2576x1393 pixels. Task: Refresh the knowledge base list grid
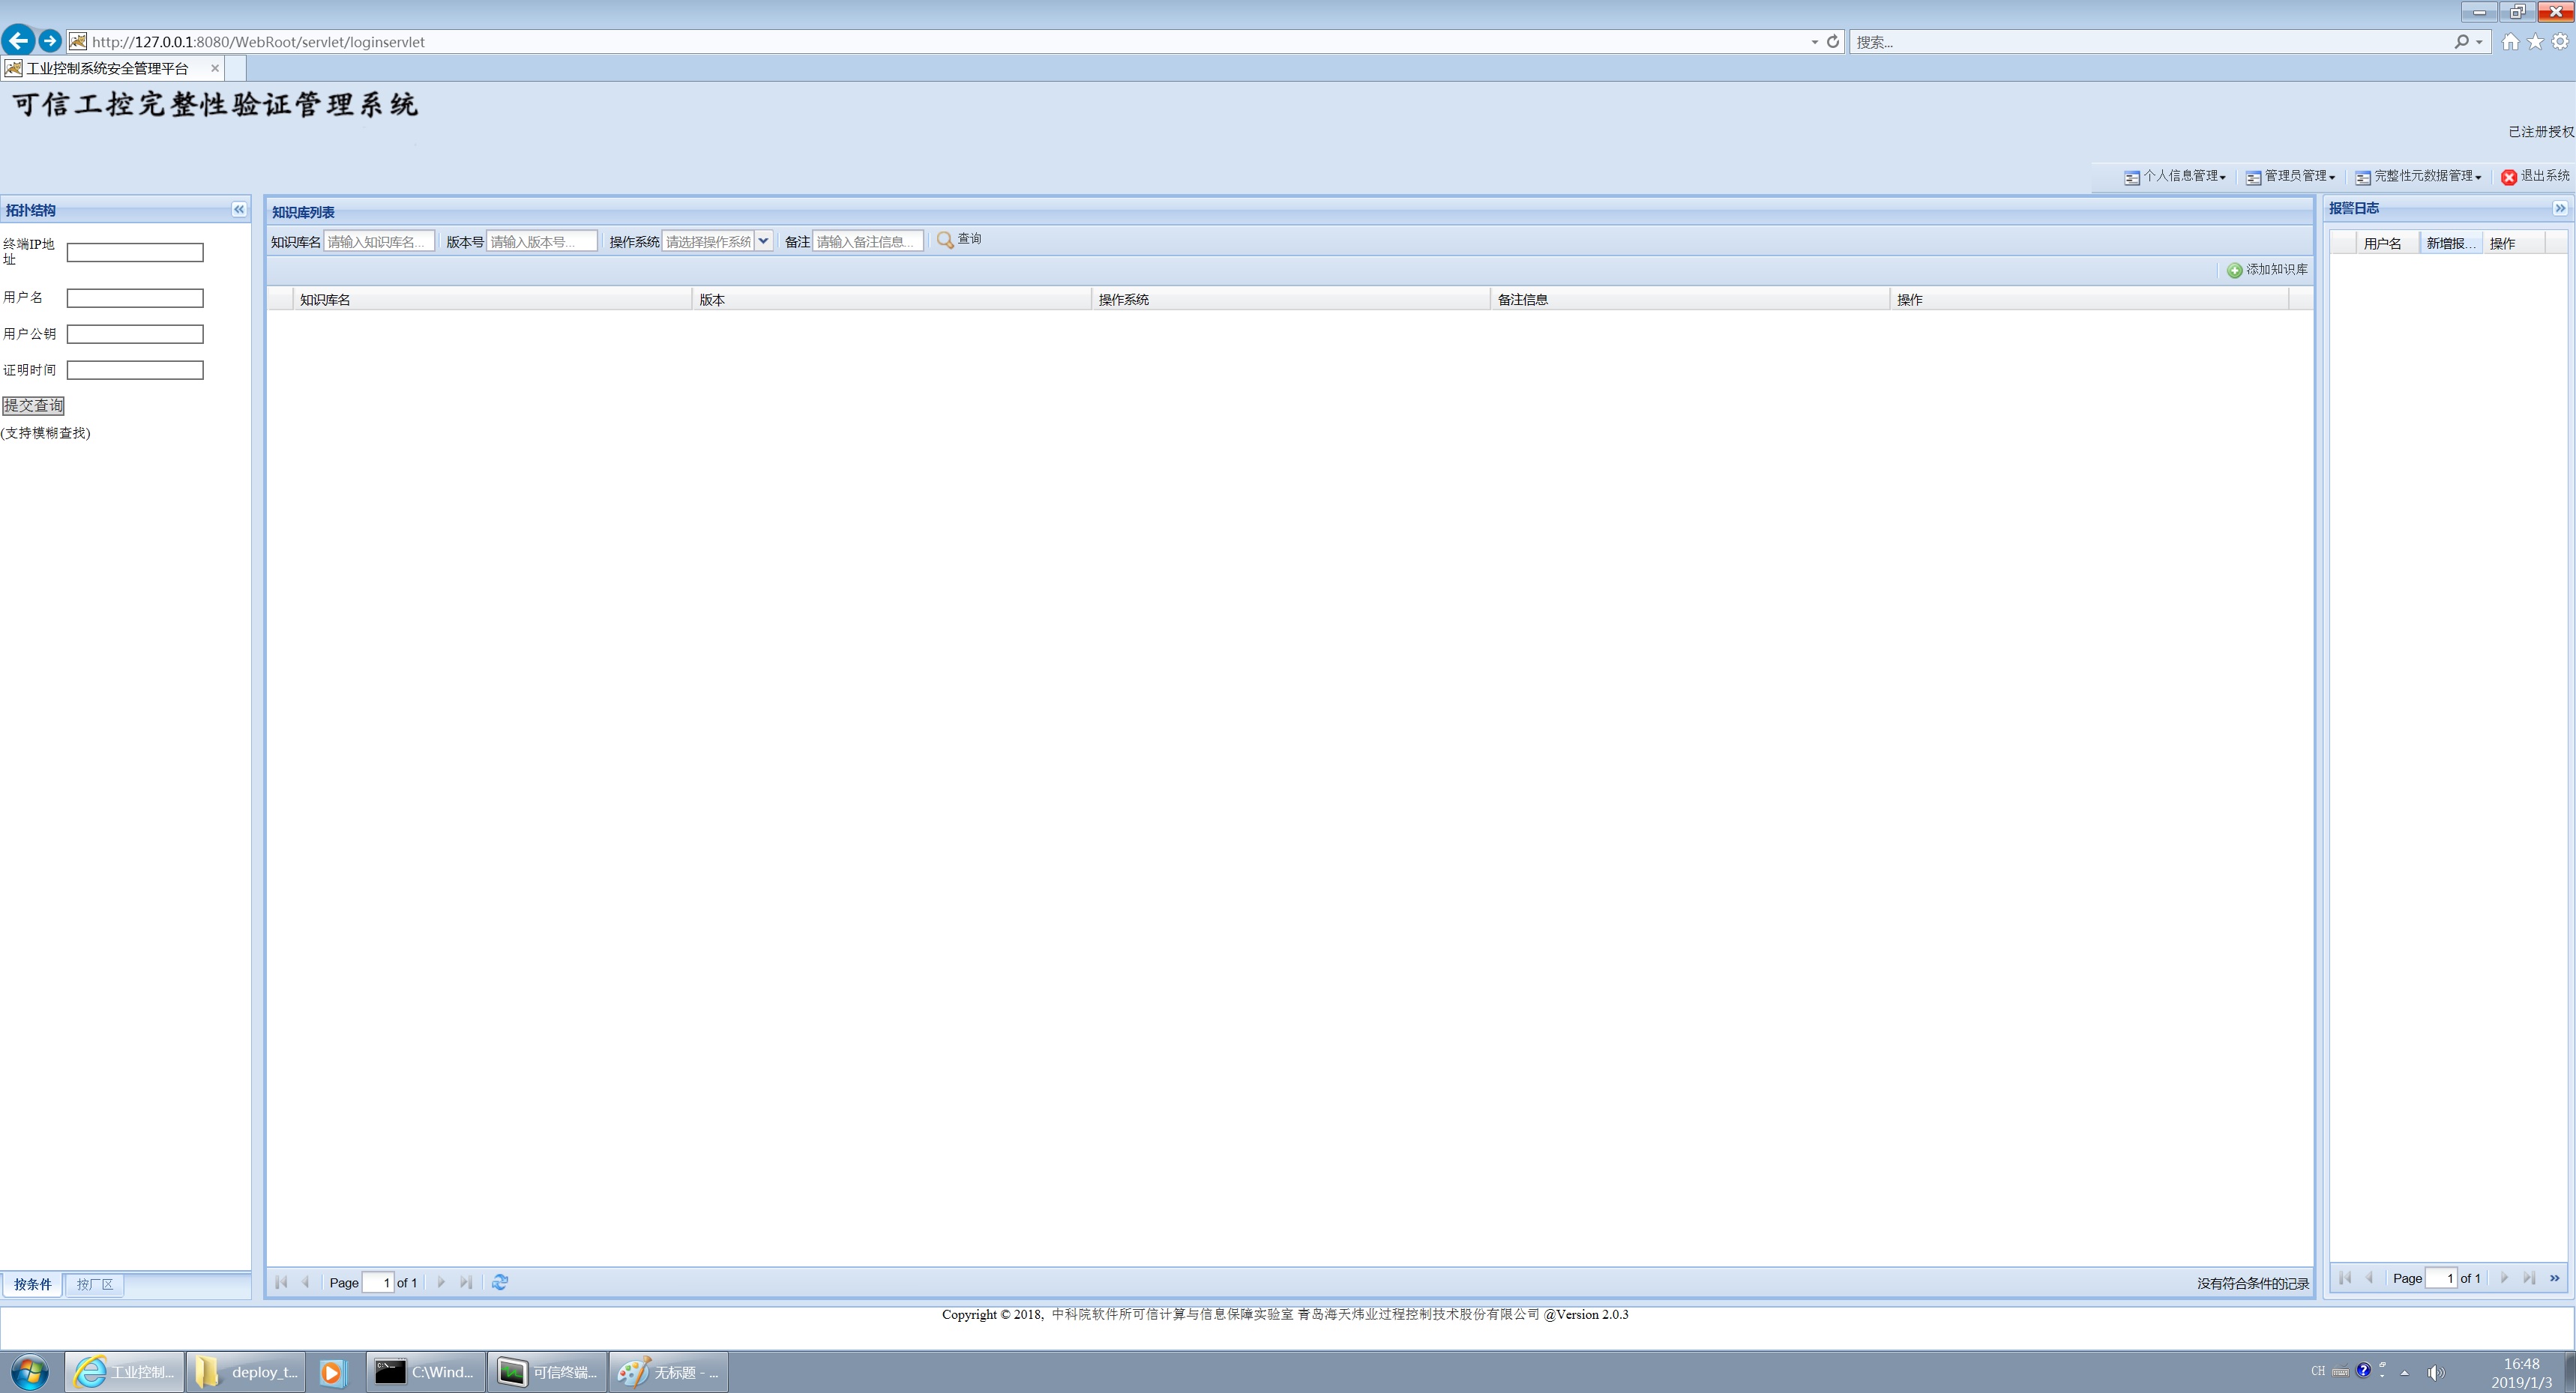coord(500,1282)
